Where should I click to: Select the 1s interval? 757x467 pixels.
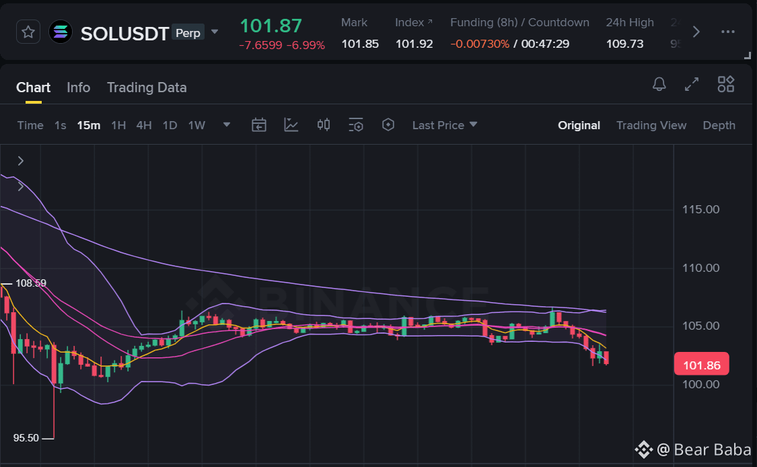point(61,126)
